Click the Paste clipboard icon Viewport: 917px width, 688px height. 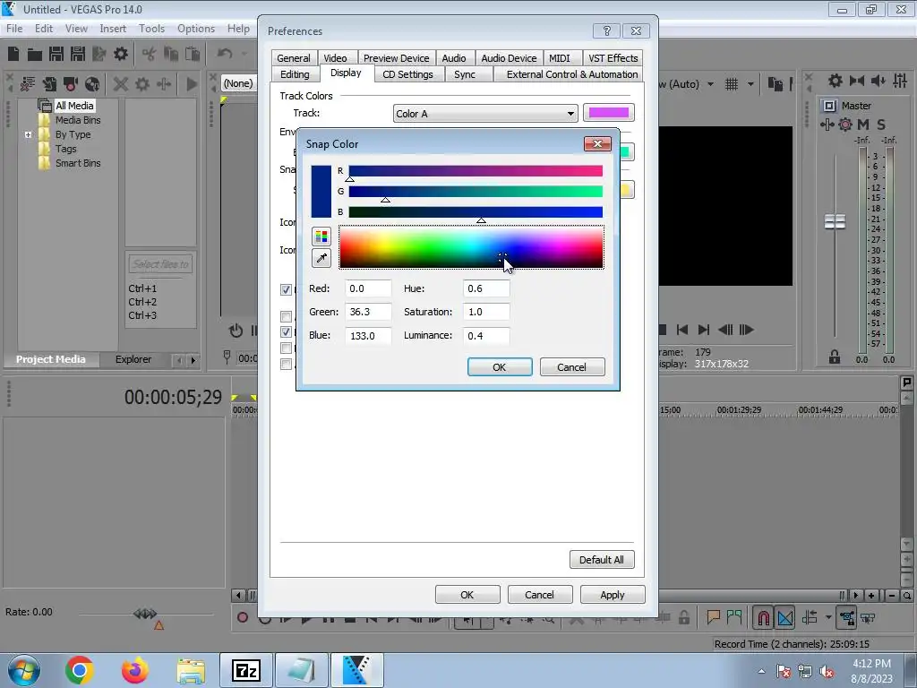point(193,55)
